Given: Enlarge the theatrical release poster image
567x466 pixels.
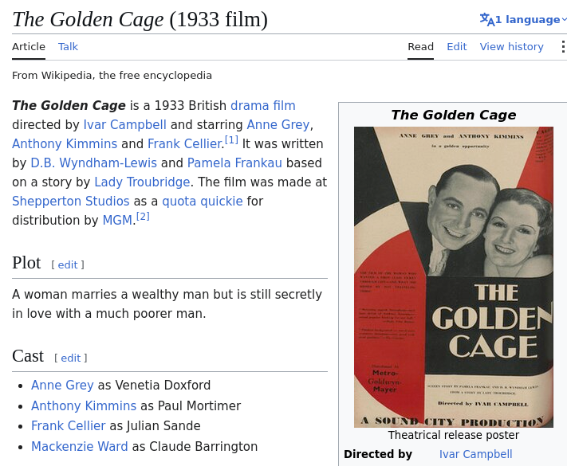Looking at the screenshot, I should (454, 277).
